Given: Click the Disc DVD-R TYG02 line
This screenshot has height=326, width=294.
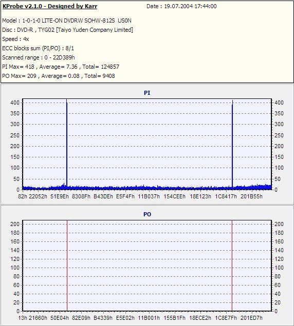Looking at the screenshot, I should pyautogui.click(x=67, y=30).
